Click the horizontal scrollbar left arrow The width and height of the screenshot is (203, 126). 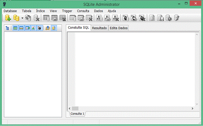point(70,108)
